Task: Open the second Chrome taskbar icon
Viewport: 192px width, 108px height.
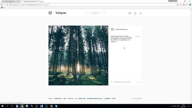Action: tap(51, 106)
